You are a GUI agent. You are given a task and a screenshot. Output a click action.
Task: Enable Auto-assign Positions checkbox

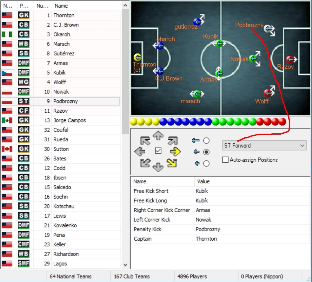pos(225,160)
